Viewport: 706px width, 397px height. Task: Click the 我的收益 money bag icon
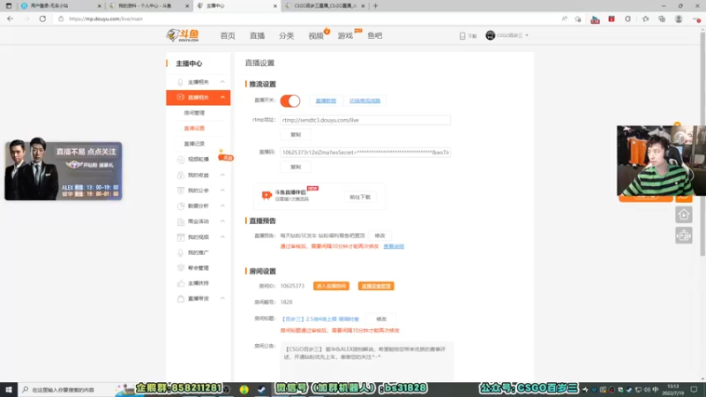[181, 175]
